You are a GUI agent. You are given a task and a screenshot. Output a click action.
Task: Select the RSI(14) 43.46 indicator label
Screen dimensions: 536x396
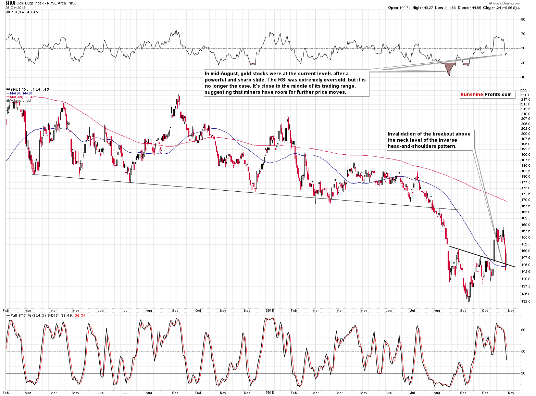coord(24,12)
